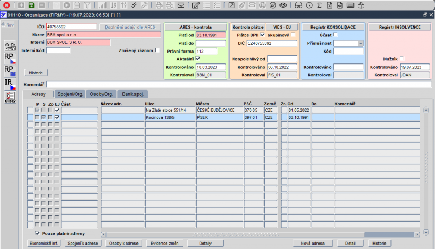Click the clock icon in toolbar
The image size is (435, 249).
tap(309, 5)
